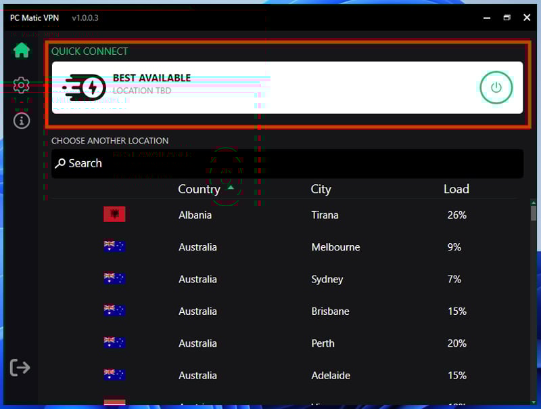The image size is (541, 409).
Task: Open the Settings gear icon
Action: [x=22, y=85]
